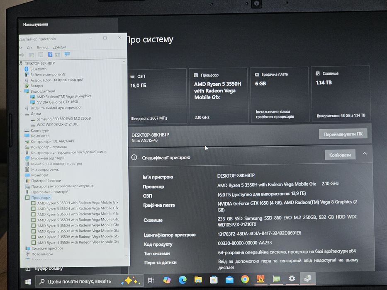Select Вхідні та вихідні аудіопристрої category

tap(56, 108)
